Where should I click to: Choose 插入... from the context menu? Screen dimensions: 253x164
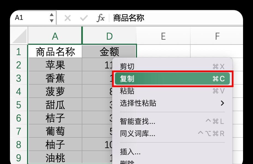click(172, 152)
